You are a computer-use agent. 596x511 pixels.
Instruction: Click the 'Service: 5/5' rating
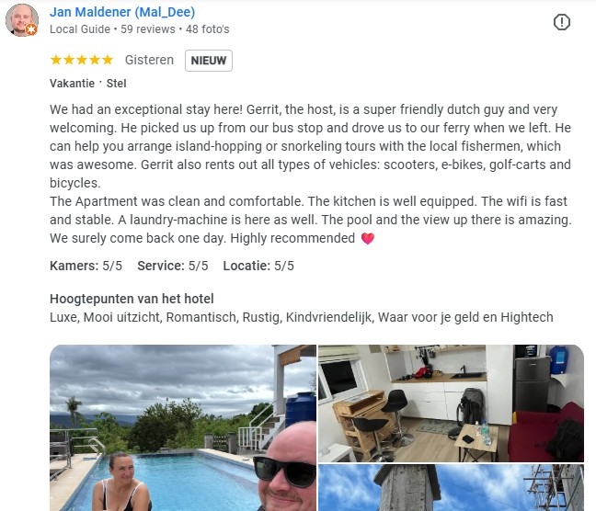(173, 266)
